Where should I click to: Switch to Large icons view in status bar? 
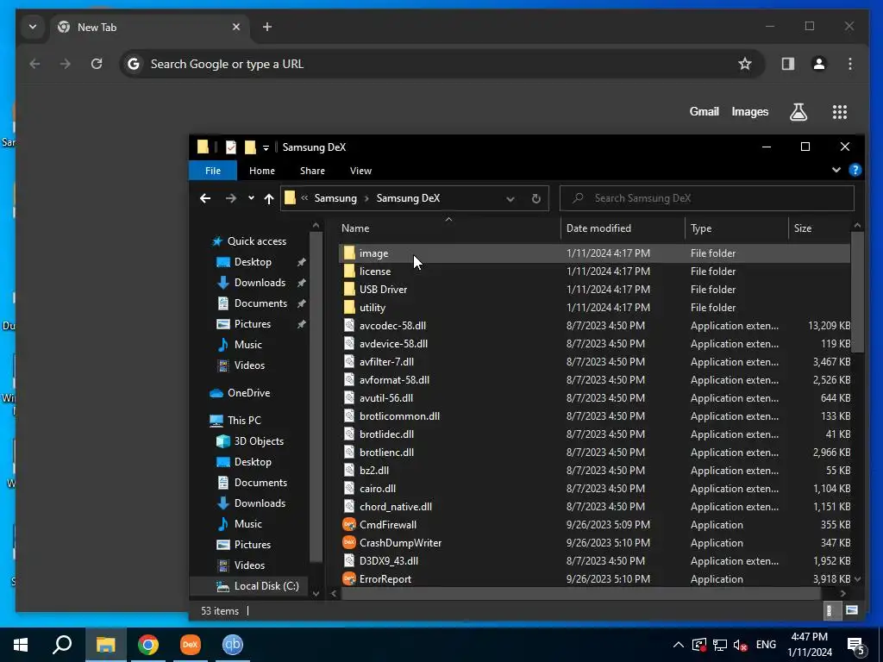pos(851,610)
